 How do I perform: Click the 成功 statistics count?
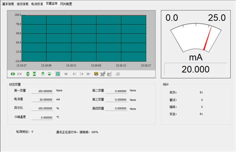(201, 92)
